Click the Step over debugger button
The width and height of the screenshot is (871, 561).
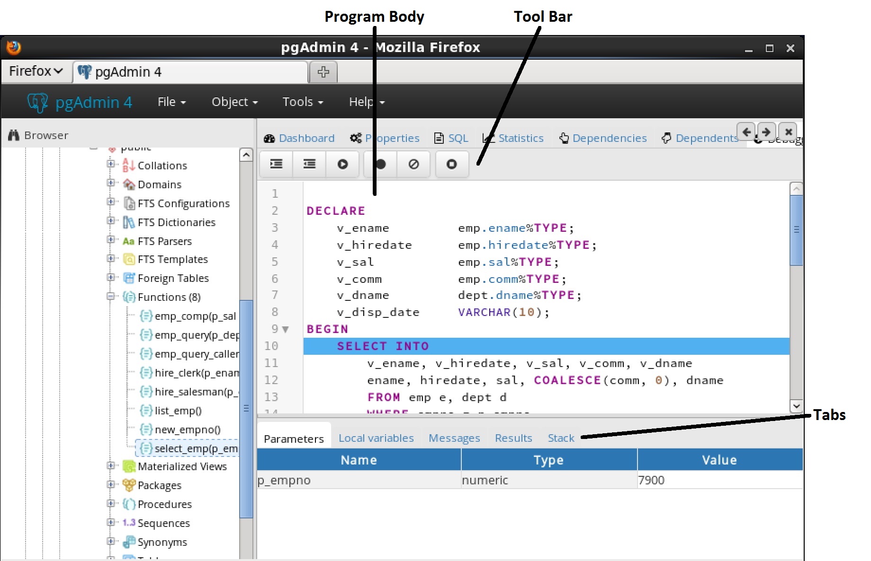(x=309, y=164)
